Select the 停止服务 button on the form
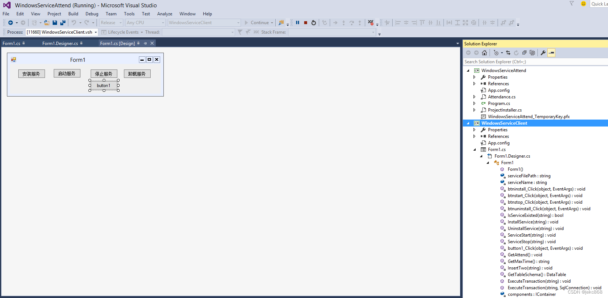Screen dimensions: 608x298 tap(104, 73)
